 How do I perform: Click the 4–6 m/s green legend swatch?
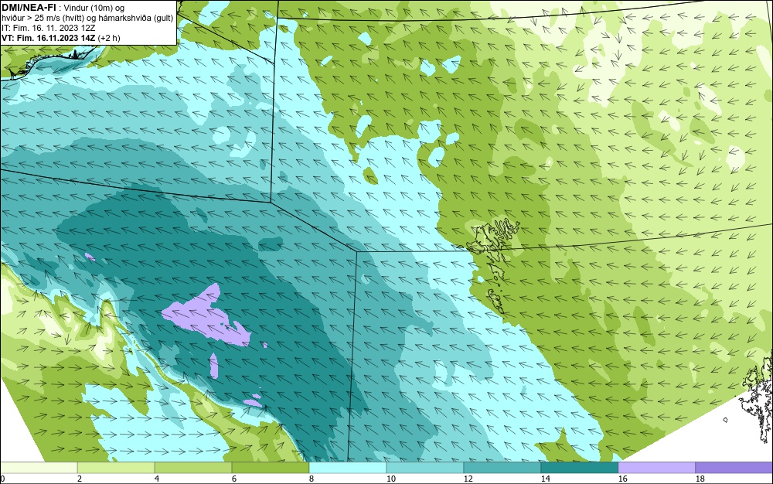click(x=193, y=468)
